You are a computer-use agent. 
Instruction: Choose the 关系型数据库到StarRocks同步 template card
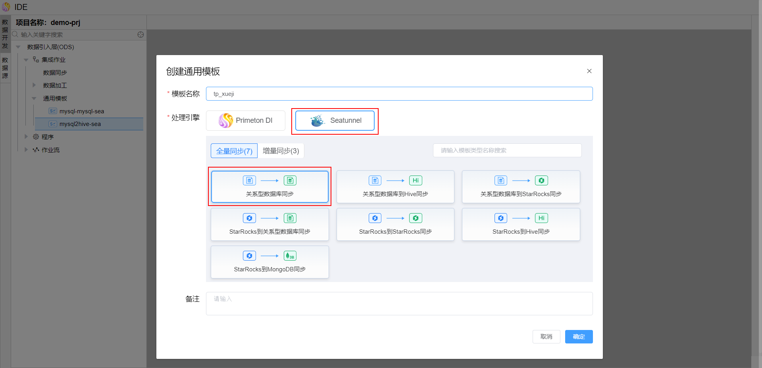521,187
